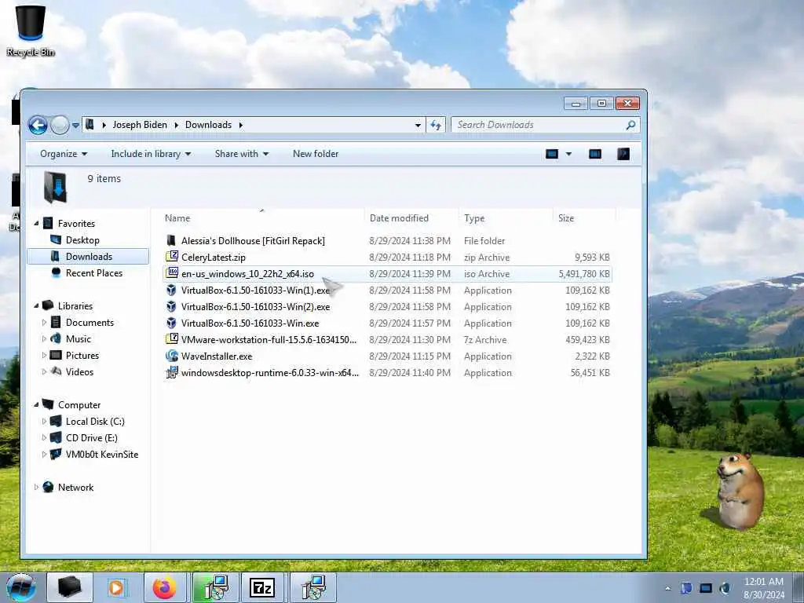Click the taskbar clock showing 12:01 AM

[763, 588]
